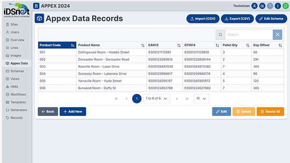Open Templates in sidebar
290x163 pixels.
click(x=16, y=102)
